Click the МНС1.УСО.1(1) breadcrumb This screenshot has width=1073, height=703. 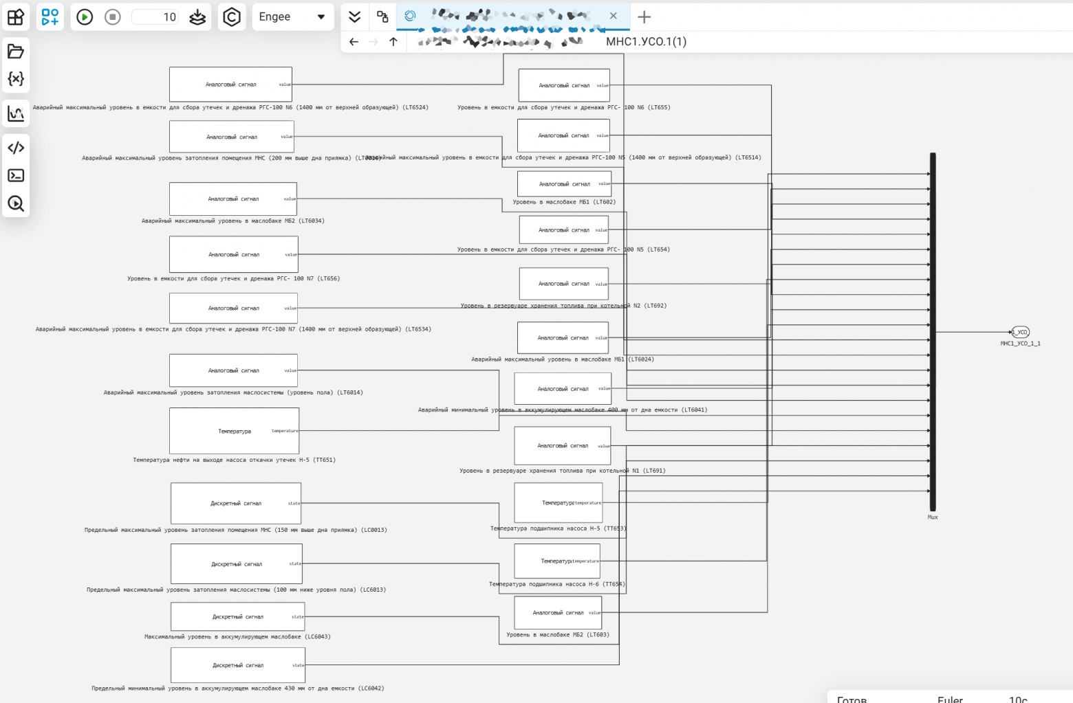click(x=646, y=42)
